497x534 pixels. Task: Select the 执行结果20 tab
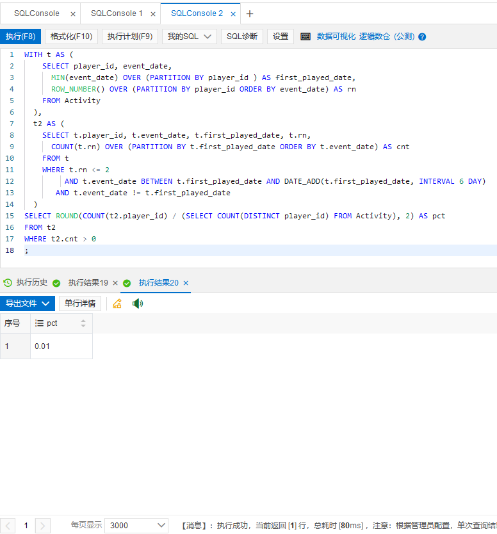click(158, 282)
